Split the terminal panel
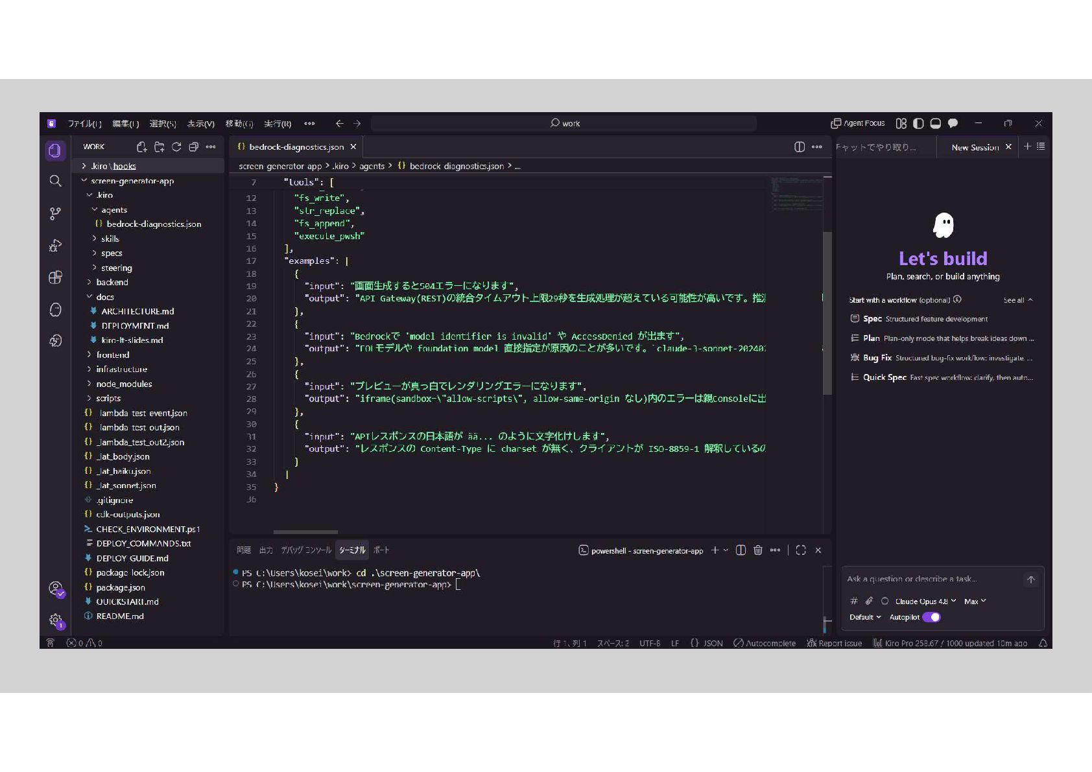 [741, 550]
